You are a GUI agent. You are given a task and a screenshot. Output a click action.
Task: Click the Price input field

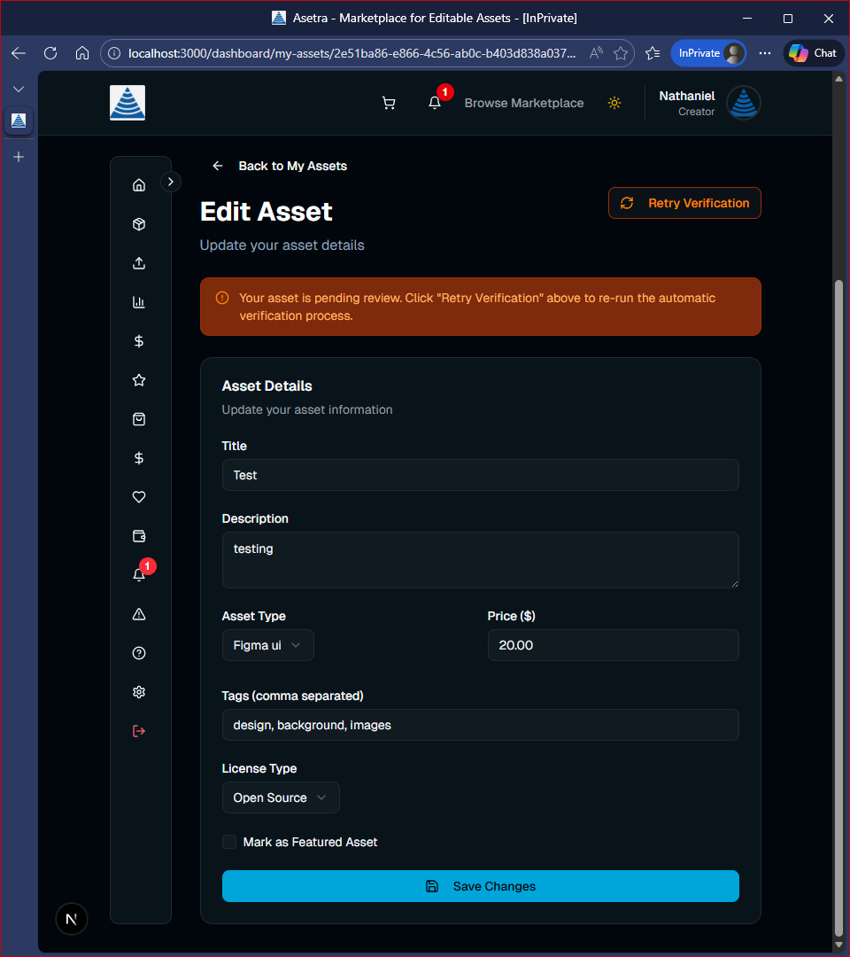pos(613,645)
